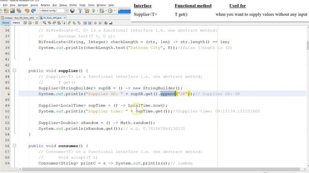The height and width of the screenshot is (173, 309).
Task: Expand the Debug Project dropdown arrow
Action: (x=106, y=11)
